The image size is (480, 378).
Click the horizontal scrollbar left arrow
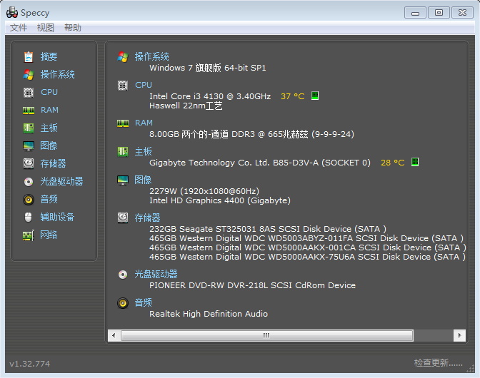(114, 334)
